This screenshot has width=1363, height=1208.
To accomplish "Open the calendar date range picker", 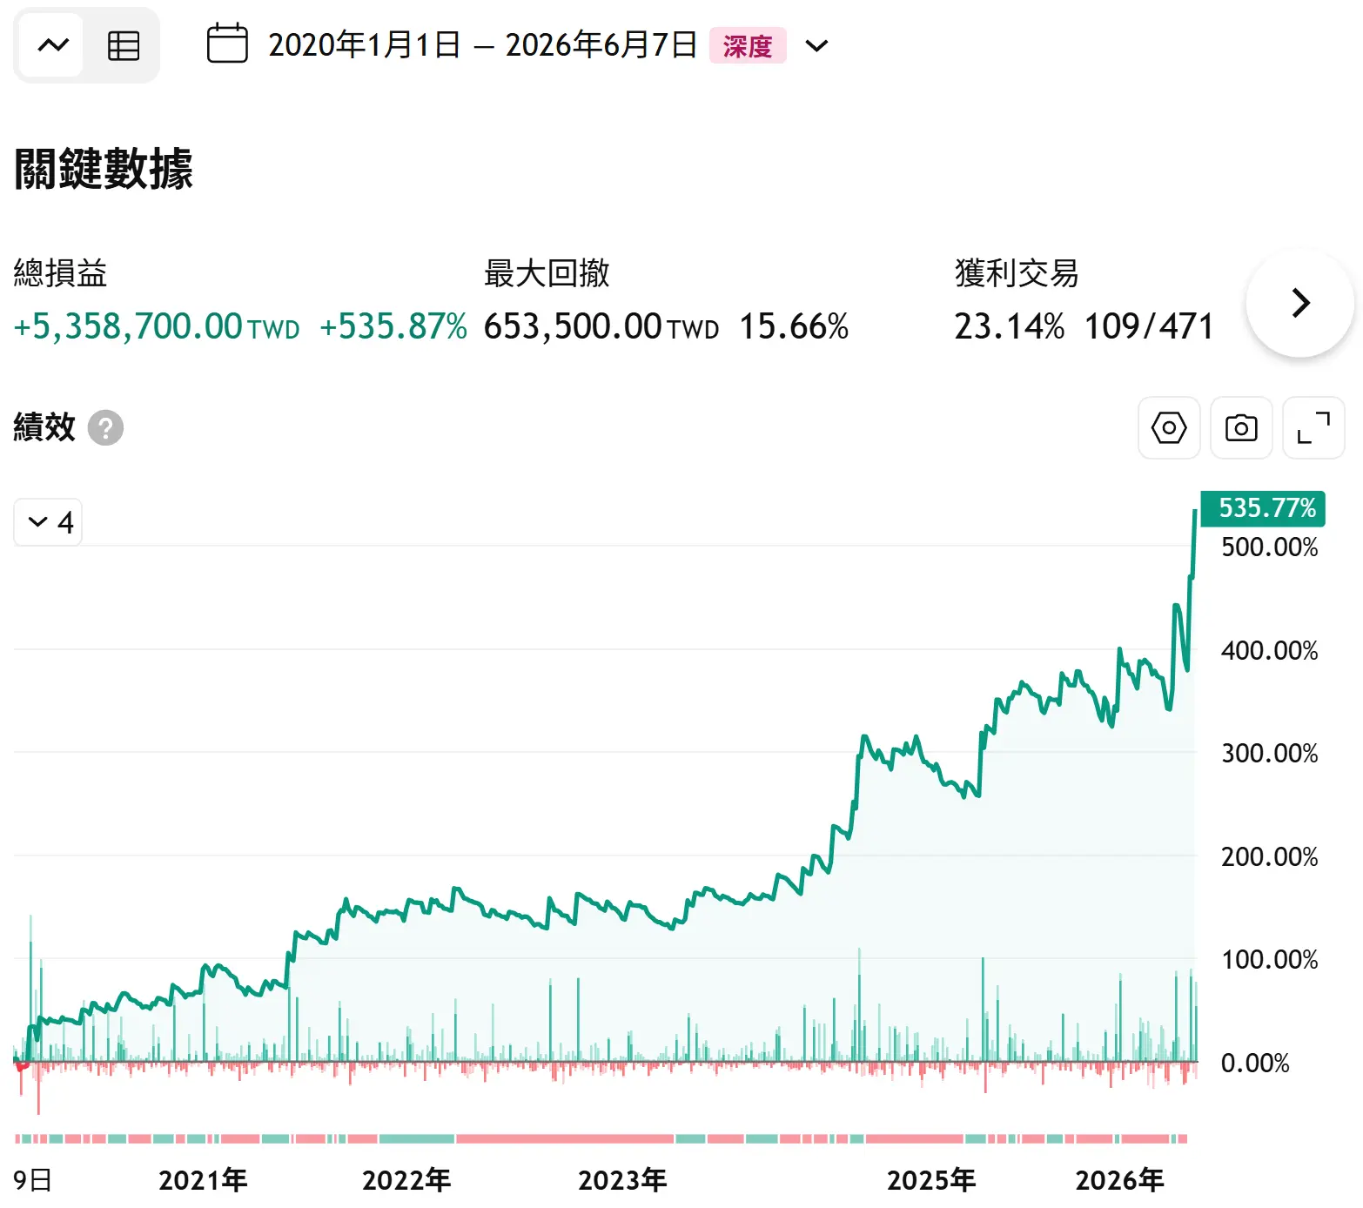I will tap(227, 44).
